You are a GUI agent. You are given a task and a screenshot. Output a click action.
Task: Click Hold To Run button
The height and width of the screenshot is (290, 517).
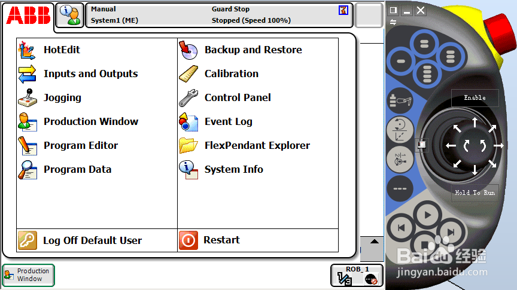click(475, 193)
